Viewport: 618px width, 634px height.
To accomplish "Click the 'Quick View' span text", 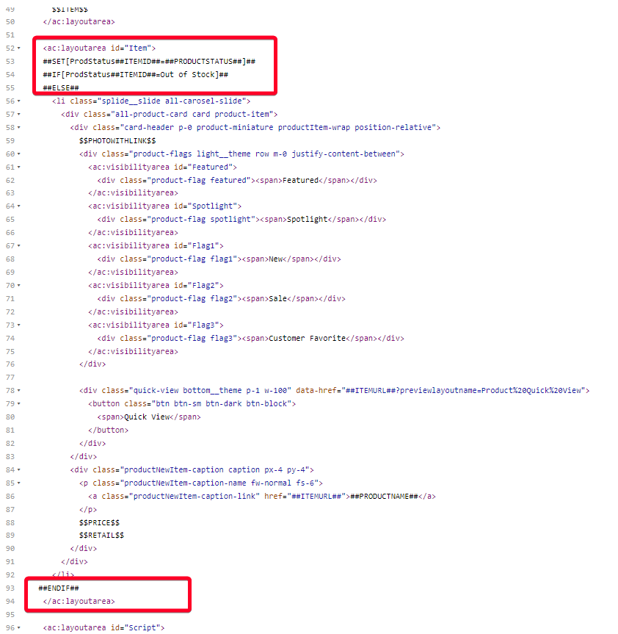I will tap(147, 417).
